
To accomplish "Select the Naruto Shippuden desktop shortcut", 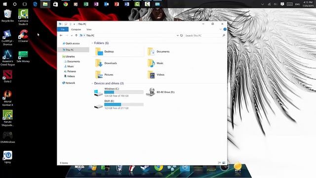I will tap(8, 118).
